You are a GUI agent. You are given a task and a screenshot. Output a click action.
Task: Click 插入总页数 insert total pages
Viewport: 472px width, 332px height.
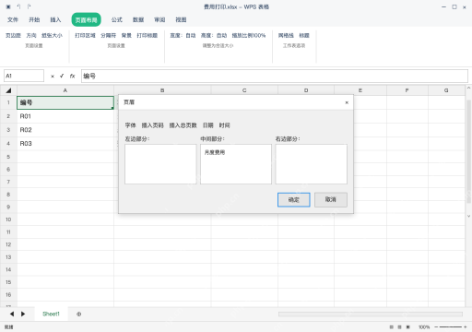coord(183,125)
